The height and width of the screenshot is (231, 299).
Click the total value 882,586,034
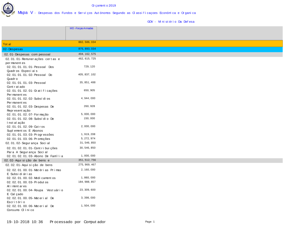[87, 42]
